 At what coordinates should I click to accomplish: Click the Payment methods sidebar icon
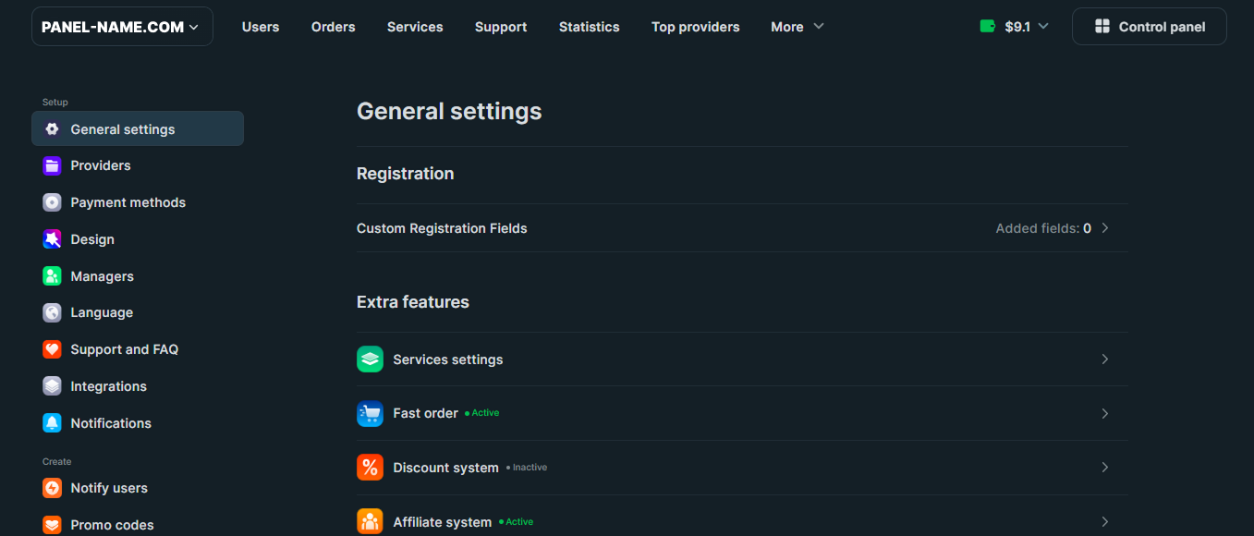[x=52, y=202]
